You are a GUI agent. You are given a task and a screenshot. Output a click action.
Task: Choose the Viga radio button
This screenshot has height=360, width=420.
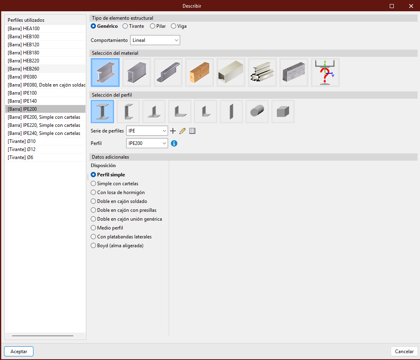tap(174, 26)
